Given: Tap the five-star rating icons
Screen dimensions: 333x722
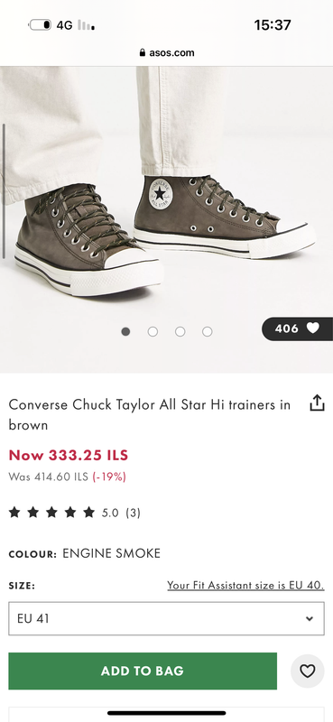Looking at the screenshot, I should pyautogui.click(x=51, y=512).
